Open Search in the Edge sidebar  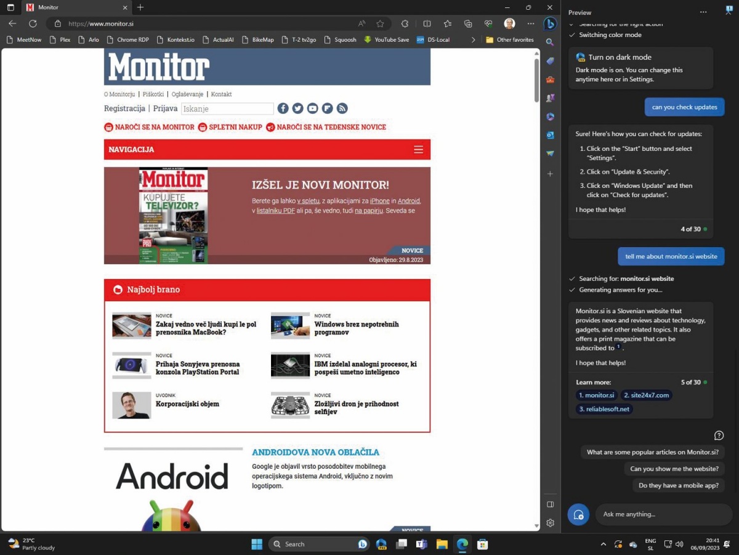pos(550,43)
